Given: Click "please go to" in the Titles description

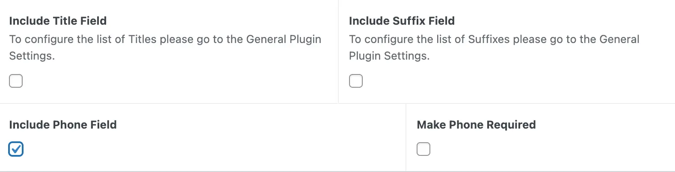Looking at the screenshot, I should tap(191, 39).
